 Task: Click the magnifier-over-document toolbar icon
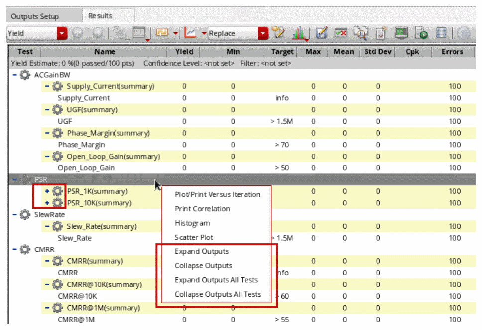360,33
